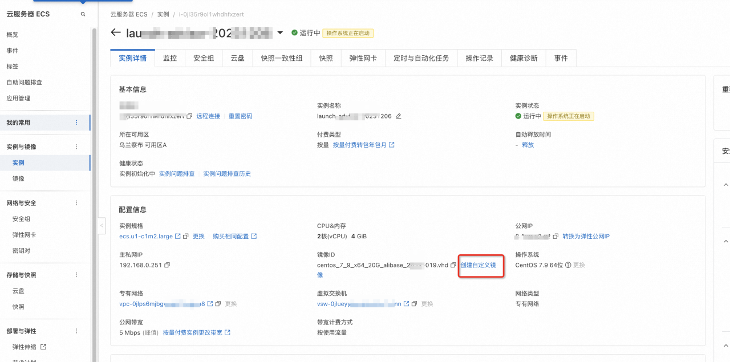The height and width of the screenshot is (362, 730).
Task: Open the instance name dropdown arrow
Action: 280,33
